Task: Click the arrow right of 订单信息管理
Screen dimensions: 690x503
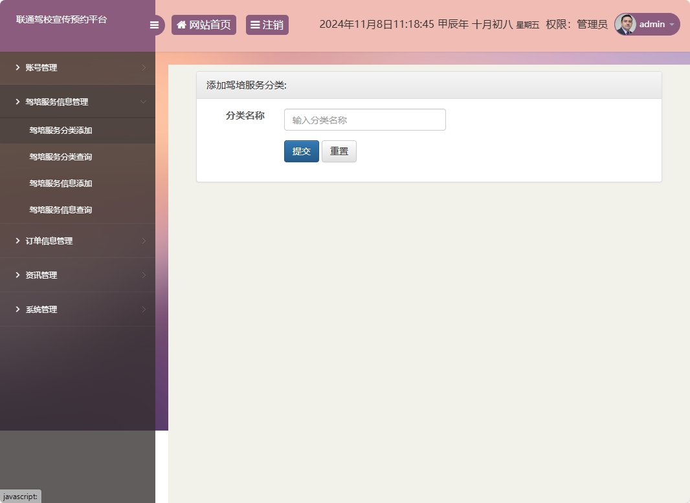Action: pos(144,241)
